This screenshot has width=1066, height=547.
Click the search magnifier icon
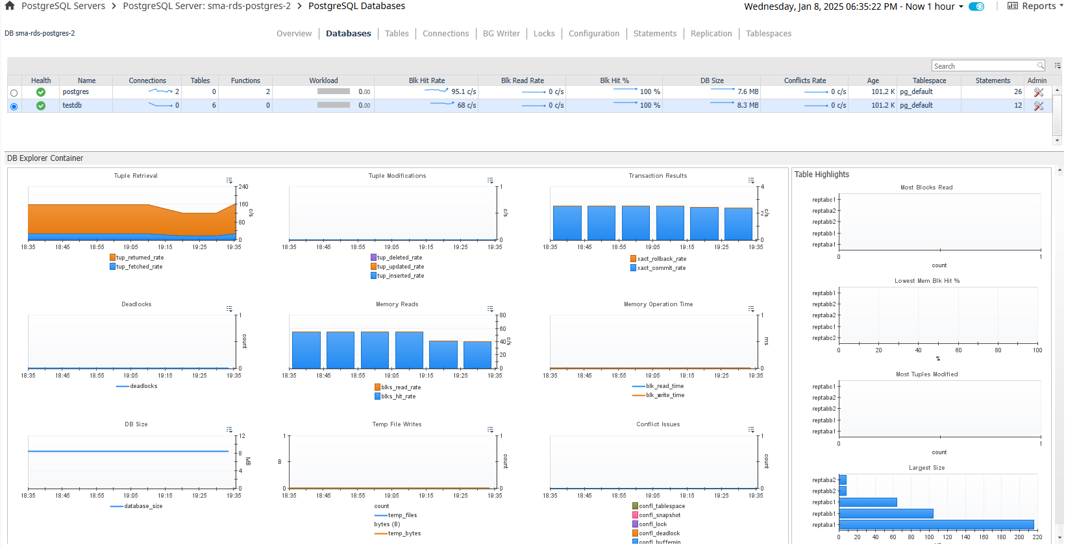(x=1041, y=66)
